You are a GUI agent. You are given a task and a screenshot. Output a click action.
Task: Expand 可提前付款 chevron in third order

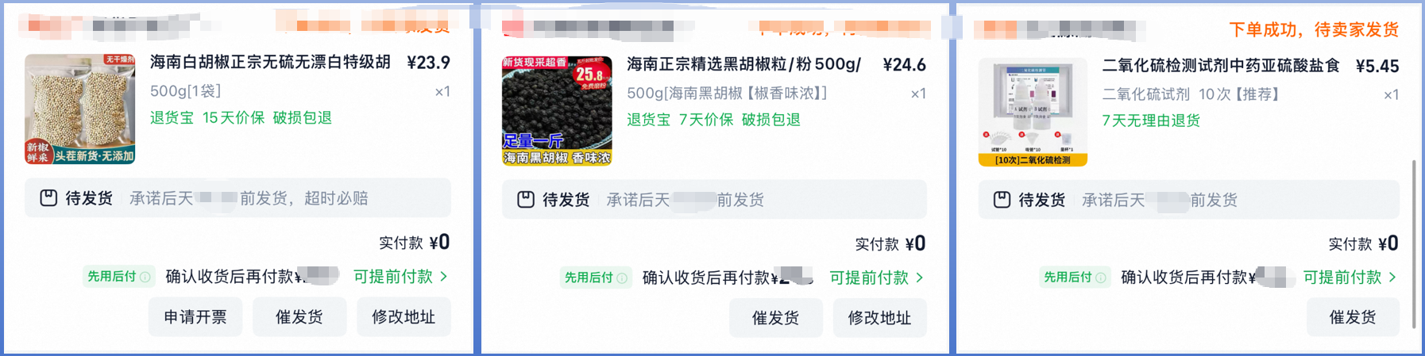coord(1392,278)
